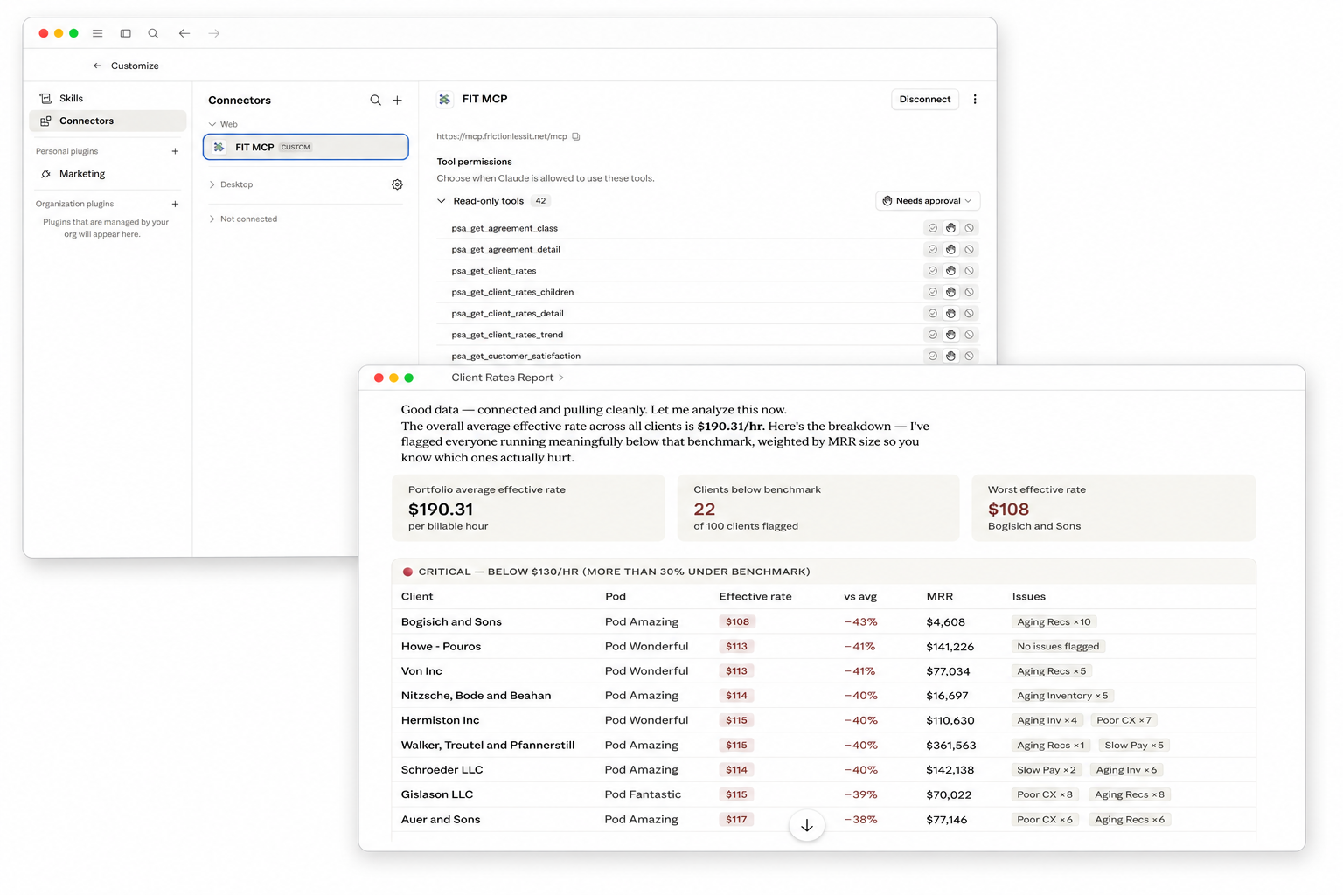Viewport: 1343px width, 895px height.
Task: Click the scroll-down arrow in the report
Action: 807,825
